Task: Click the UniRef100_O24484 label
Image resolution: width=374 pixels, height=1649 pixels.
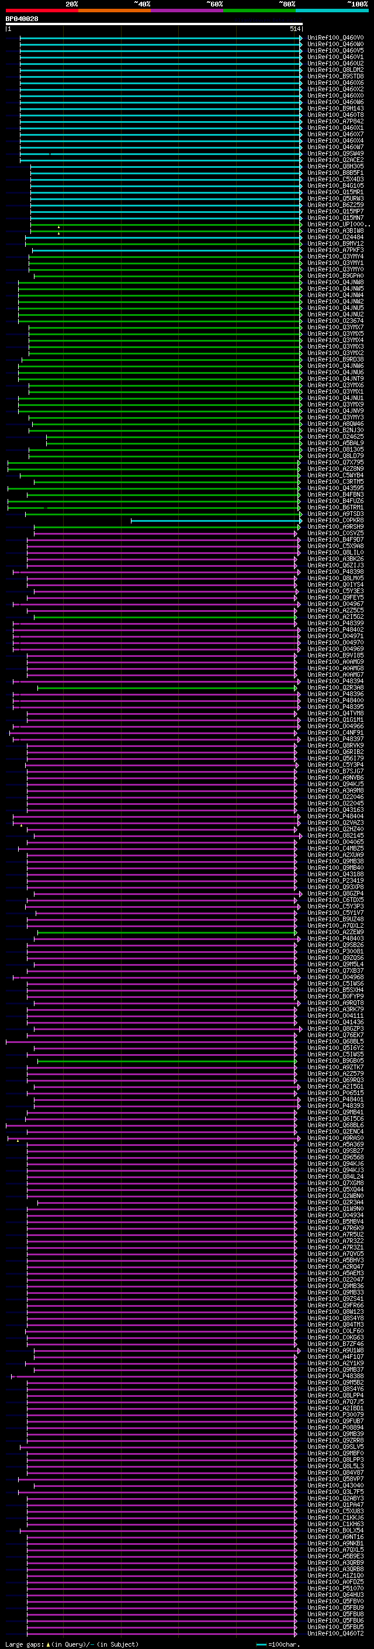Action: point(335,237)
